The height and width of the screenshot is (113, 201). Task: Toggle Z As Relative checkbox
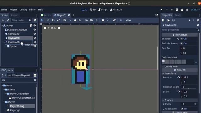click(182, 109)
